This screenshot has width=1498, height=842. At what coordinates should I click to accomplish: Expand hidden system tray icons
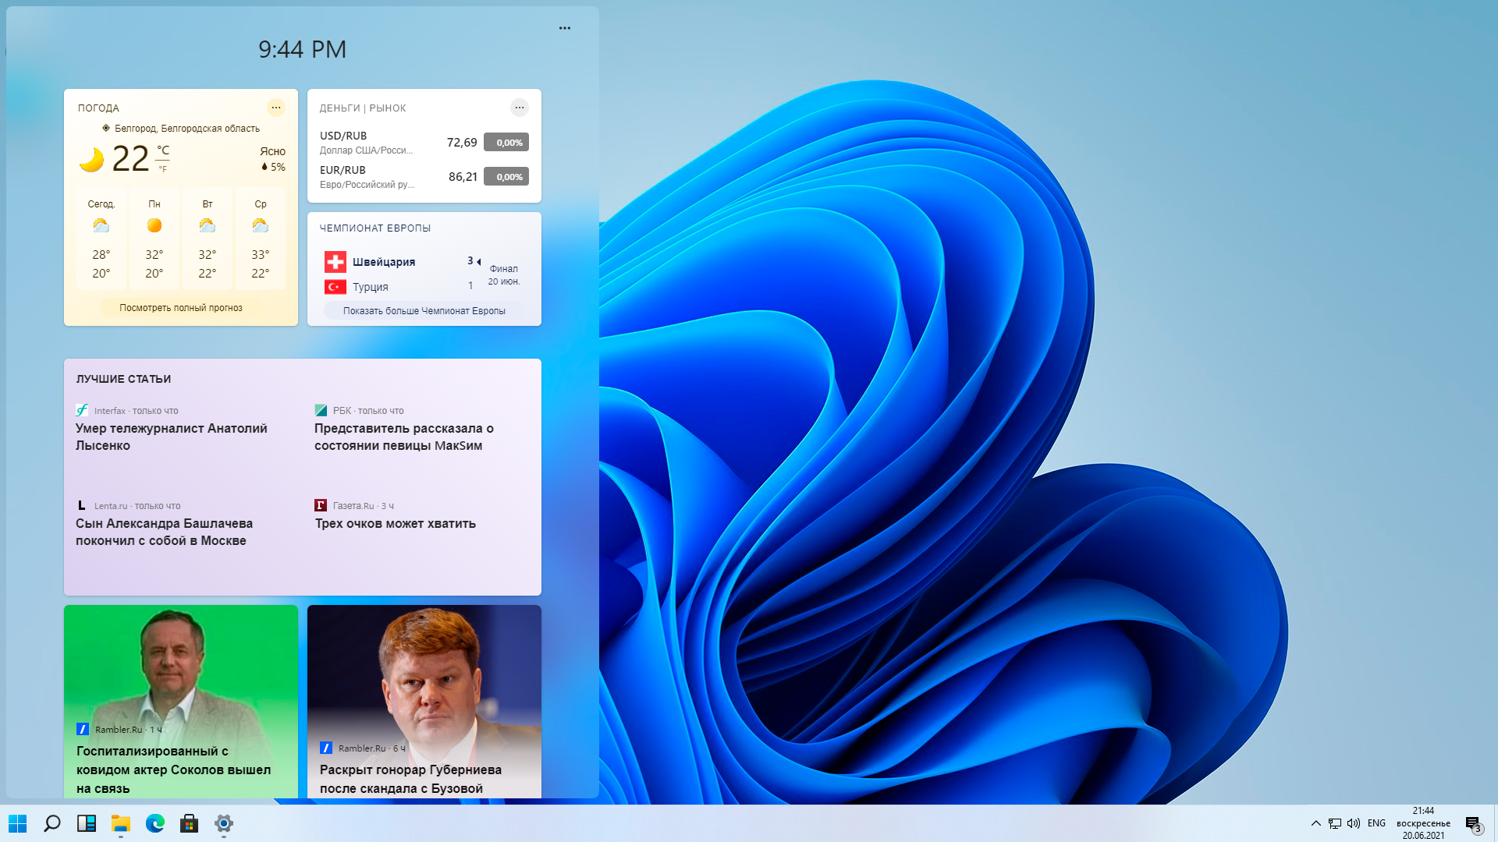click(x=1316, y=823)
